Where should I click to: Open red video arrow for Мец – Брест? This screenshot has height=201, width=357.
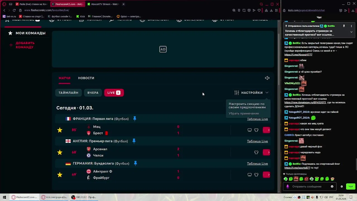266,130
